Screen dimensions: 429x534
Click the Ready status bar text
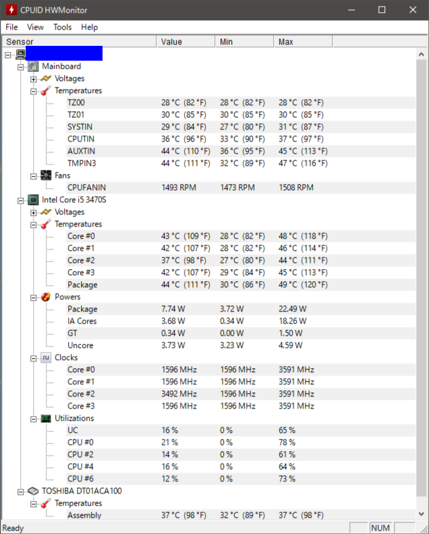coord(13,528)
